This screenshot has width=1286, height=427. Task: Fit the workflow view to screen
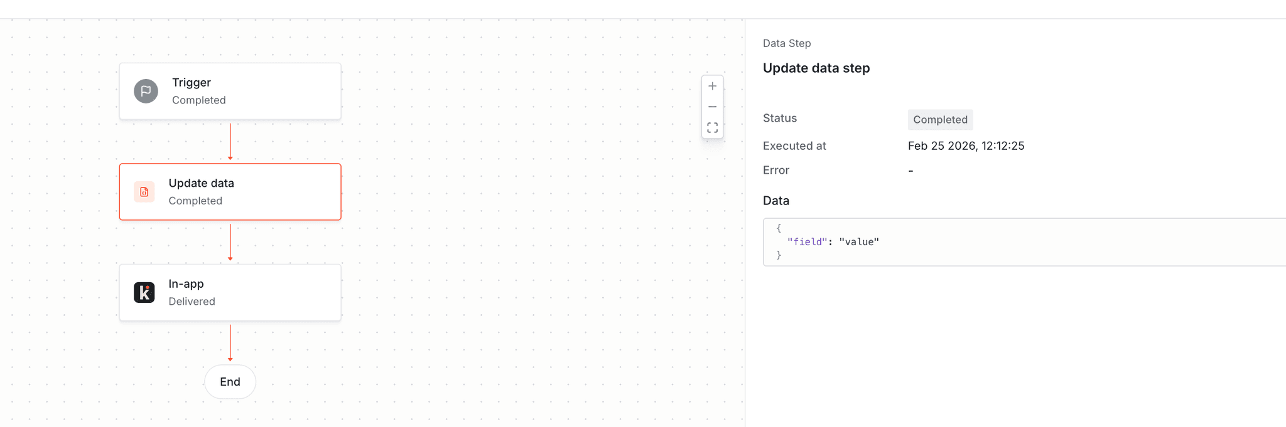(x=712, y=128)
